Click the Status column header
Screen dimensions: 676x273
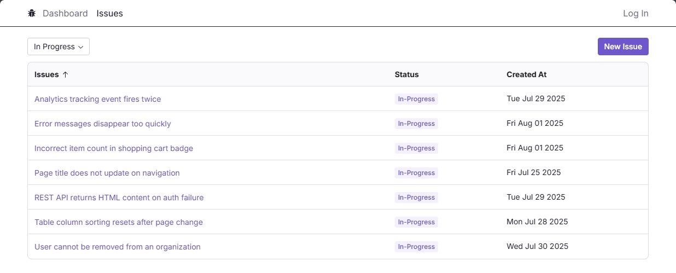click(x=406, y=74)
